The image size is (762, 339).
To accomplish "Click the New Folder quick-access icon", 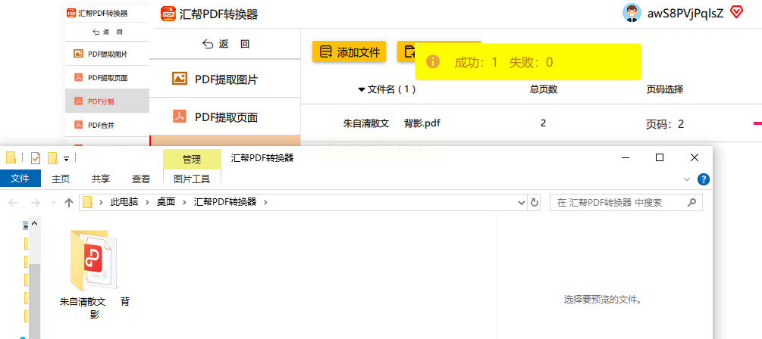I will coord(52,158).
